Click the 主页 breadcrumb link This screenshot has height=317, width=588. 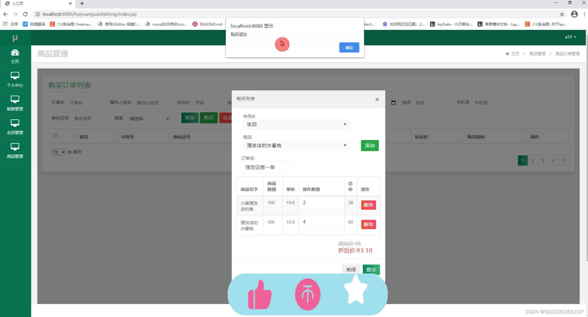tap(512, 54)
